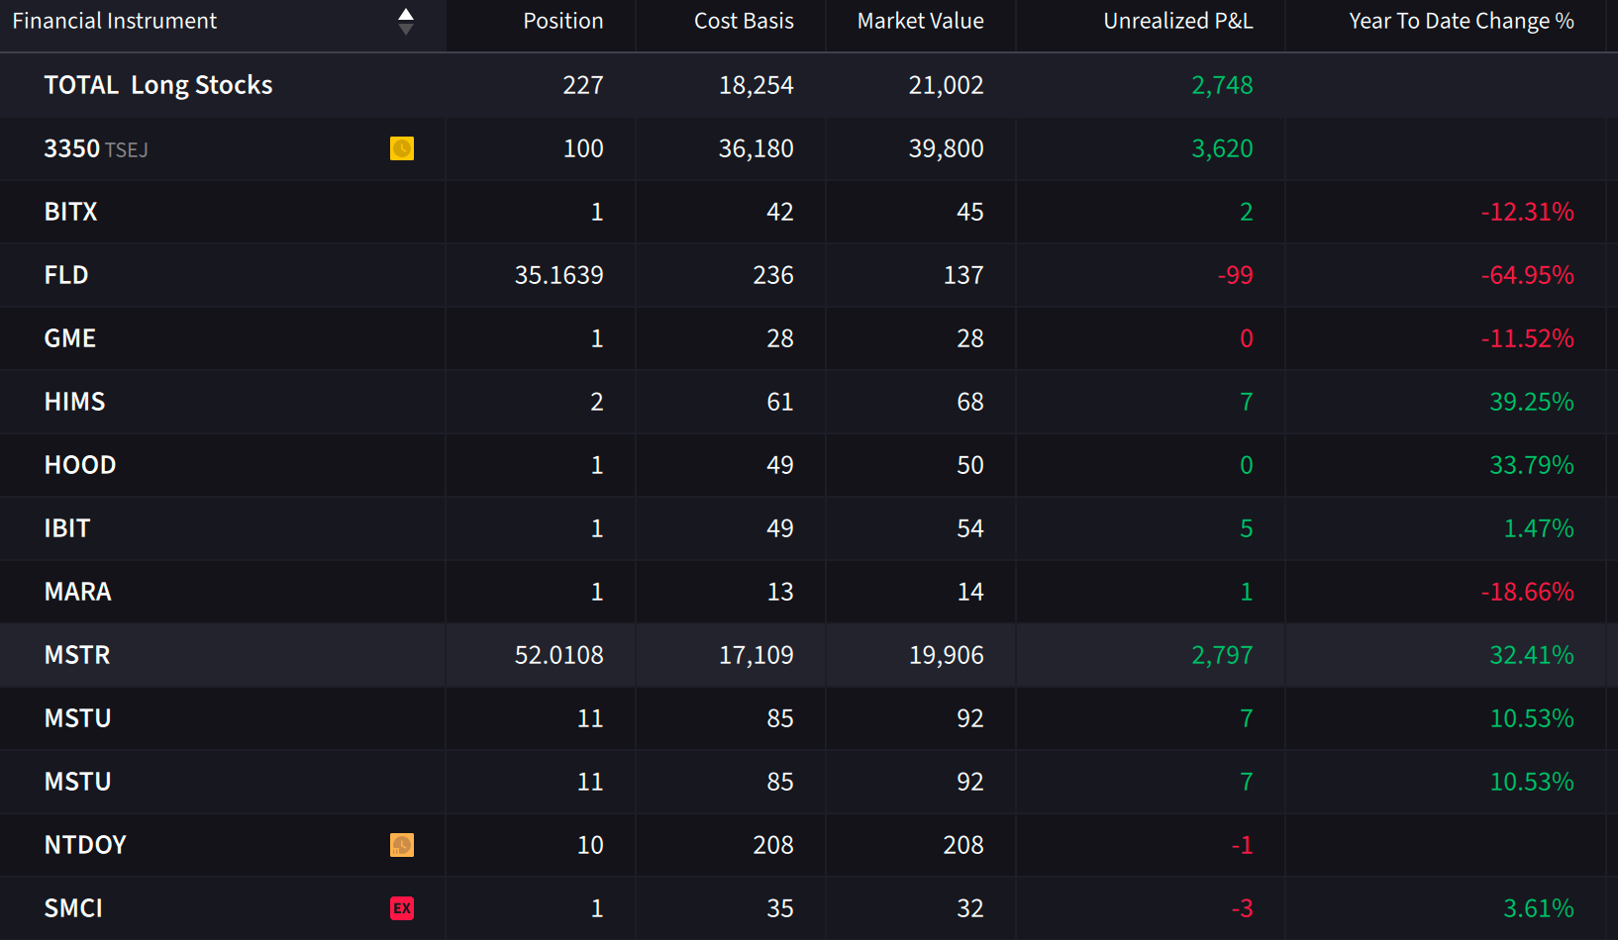The width and height of the screenshot is (1618, 940).
Task: Select the GME ticker
Action: click(x=70, y=338)
